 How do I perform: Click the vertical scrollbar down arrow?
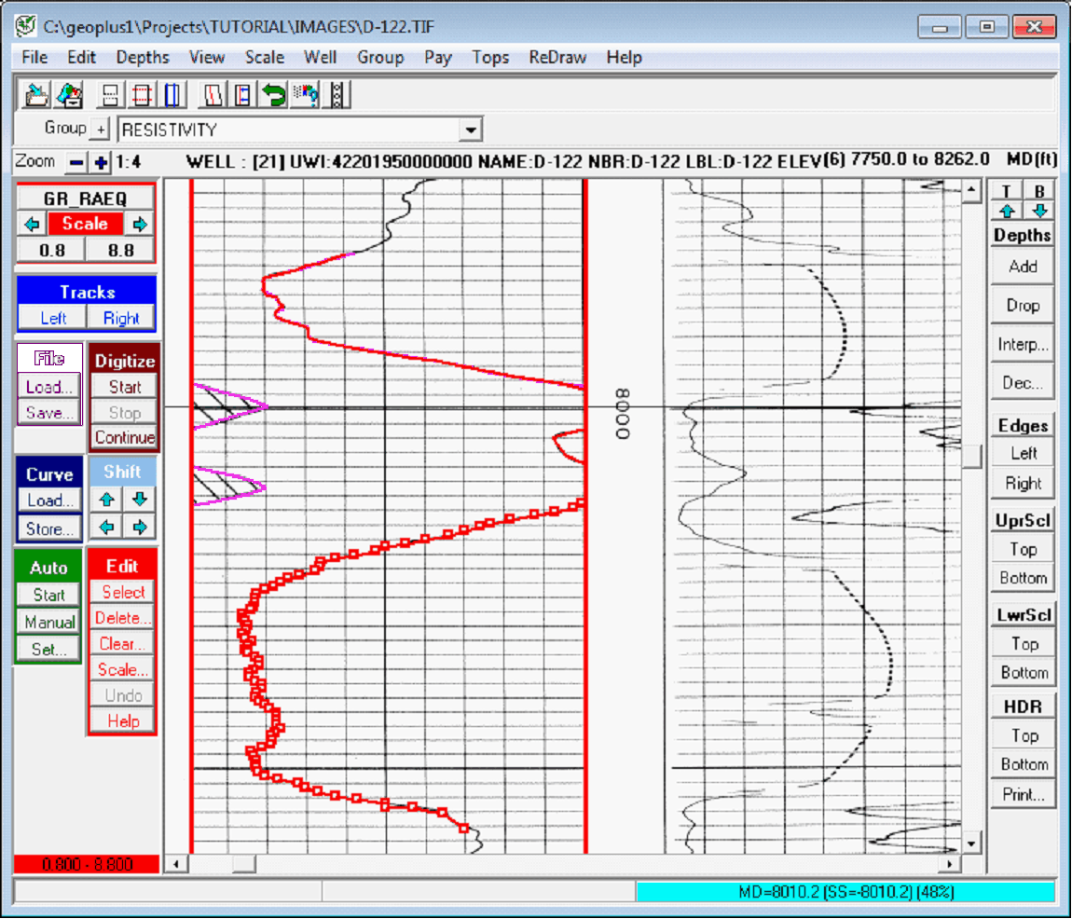pyautogui.click(x=971, y=844)
